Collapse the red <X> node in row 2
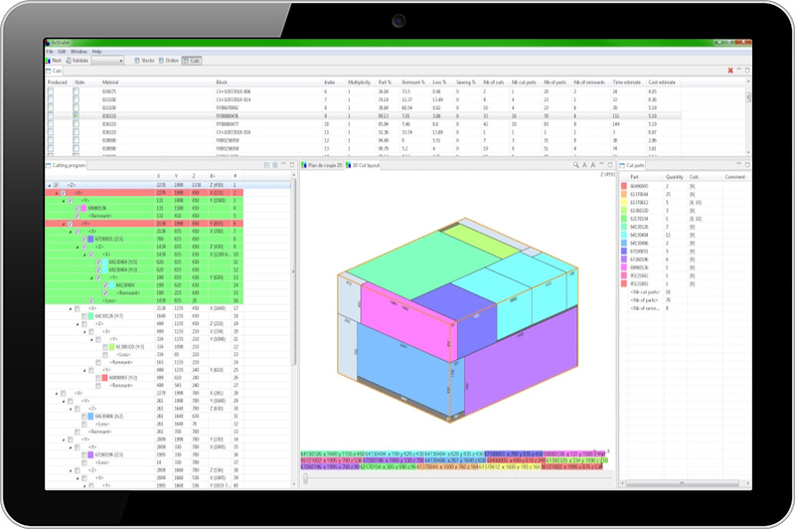Image resolution: width=795 pixels, height=529 pixels. pyautogui.click(x=56, y=193)
